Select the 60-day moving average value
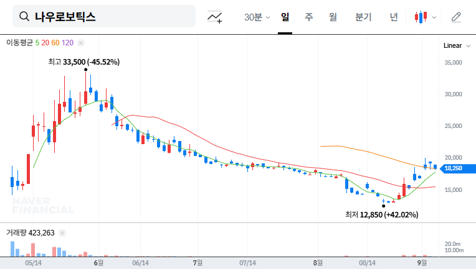 click(x=55, y=43)
